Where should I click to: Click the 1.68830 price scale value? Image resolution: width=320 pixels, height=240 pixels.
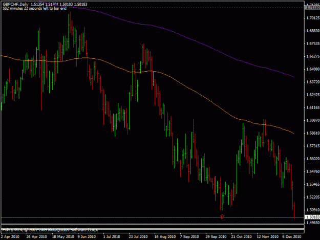click(x=313, y=31)
